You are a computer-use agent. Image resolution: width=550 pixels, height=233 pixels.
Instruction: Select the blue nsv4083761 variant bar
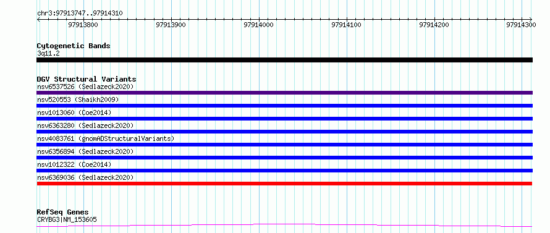click(284, 145)
